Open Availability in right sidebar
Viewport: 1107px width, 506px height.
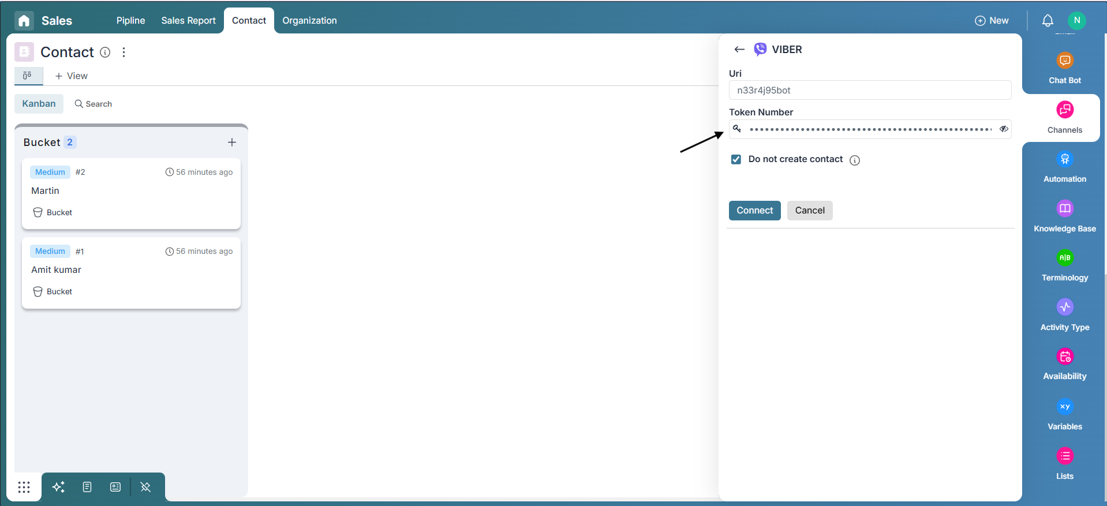[x=1065, y=364]
